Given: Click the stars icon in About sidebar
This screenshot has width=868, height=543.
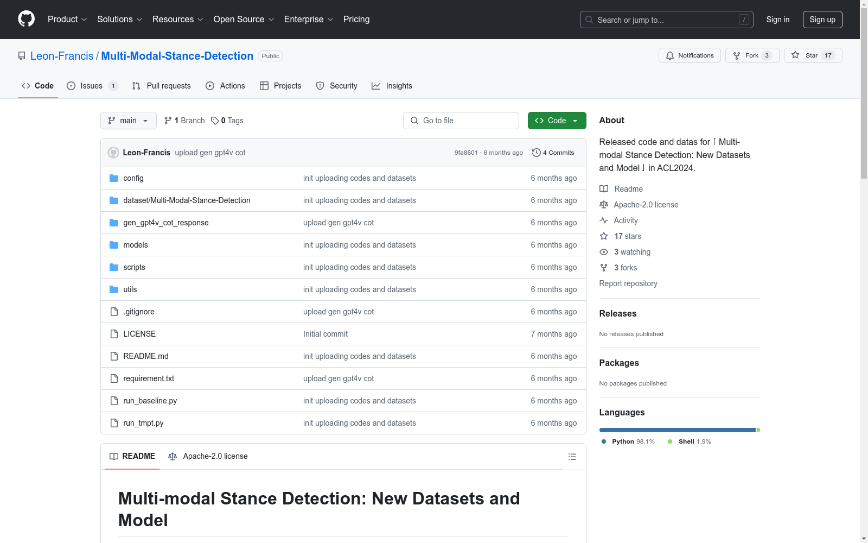Looking at the screenshot, I should (604, 236).
